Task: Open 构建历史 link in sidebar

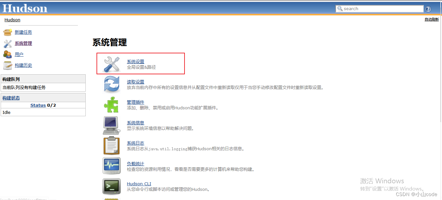Action: [23, 65]
